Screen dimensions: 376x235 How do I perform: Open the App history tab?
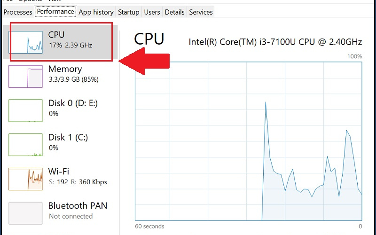pyautogui.click(x=96, y=12)
